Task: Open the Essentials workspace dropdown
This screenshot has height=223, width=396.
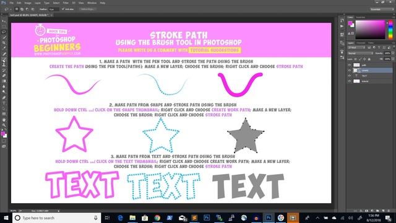Action: click(382, 9)
